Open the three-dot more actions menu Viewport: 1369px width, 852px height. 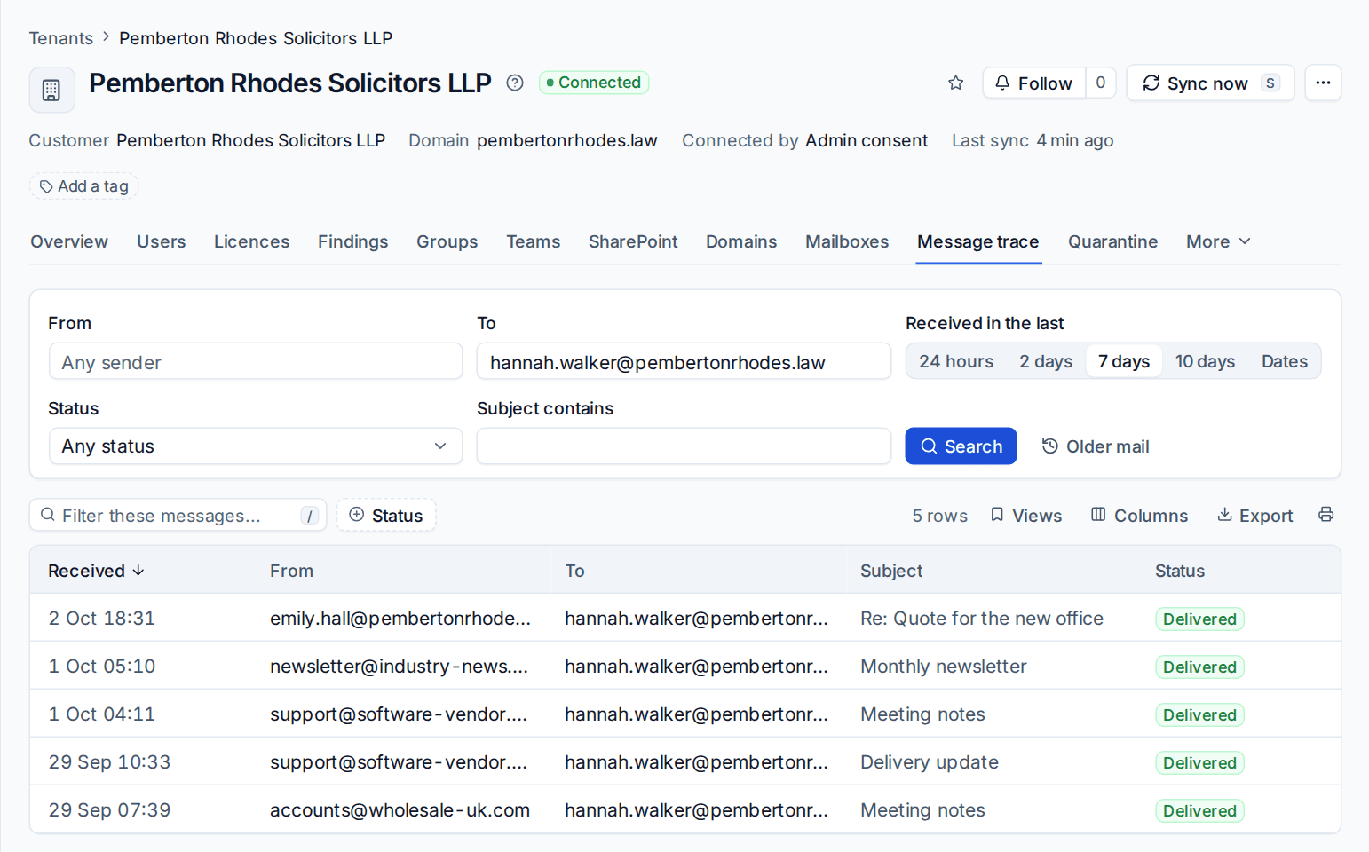pyautogui.click(x=1323, y=83)
